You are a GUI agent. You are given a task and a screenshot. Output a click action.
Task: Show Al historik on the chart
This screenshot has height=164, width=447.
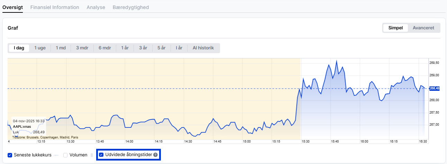(x=203, y=48)
